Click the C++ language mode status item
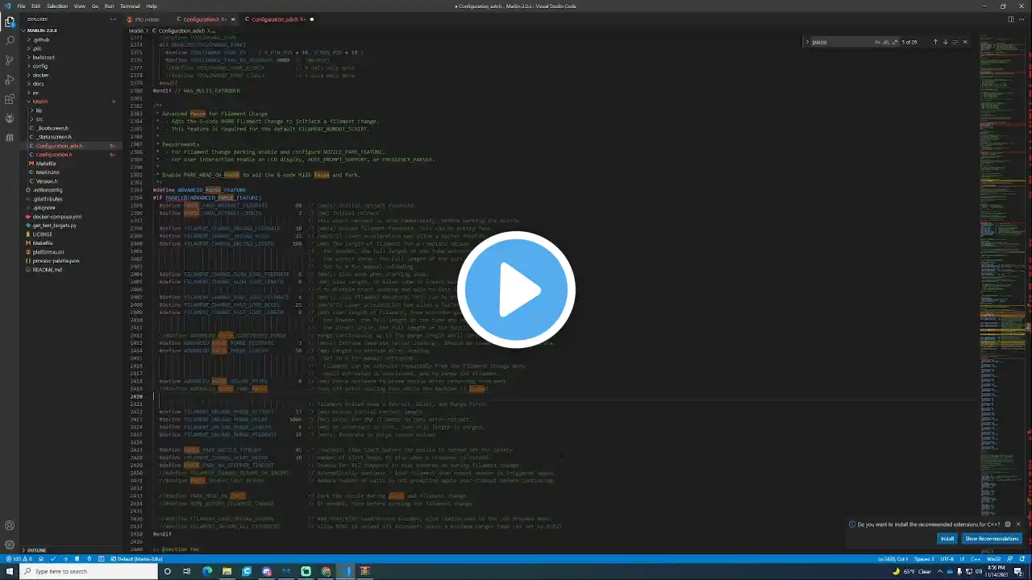The width and height of the screenshot is (1032, 580). (974, 559)
